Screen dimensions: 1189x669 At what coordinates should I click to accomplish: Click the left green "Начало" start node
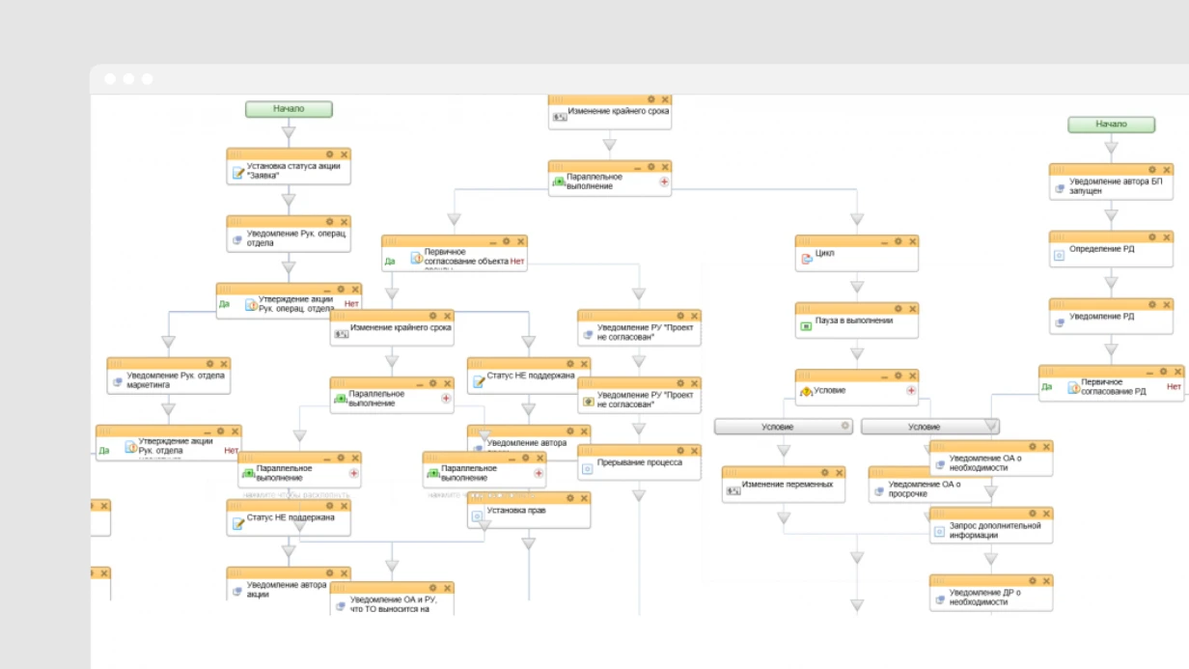coord(289,109)
